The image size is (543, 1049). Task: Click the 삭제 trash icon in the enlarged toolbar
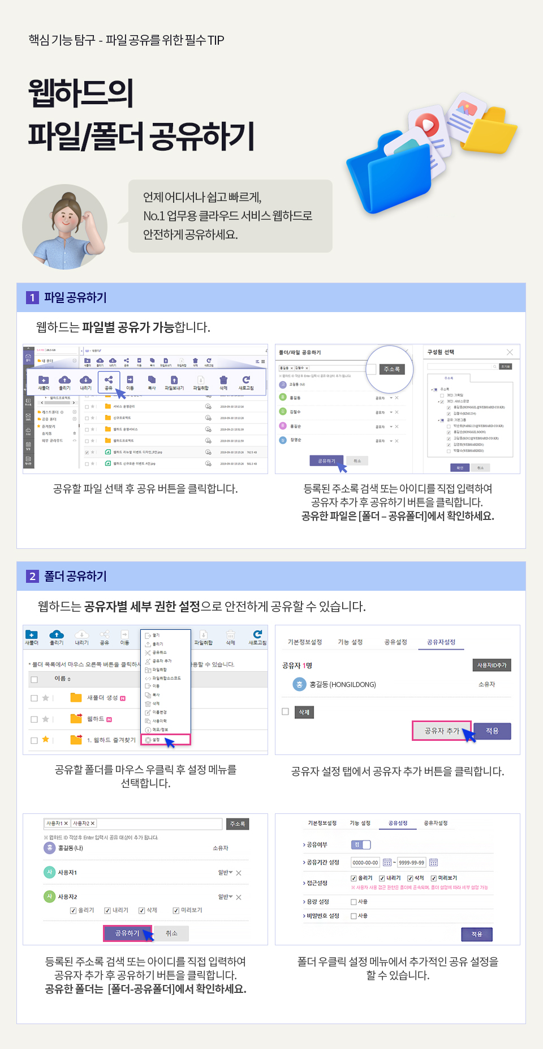(223, 379)
